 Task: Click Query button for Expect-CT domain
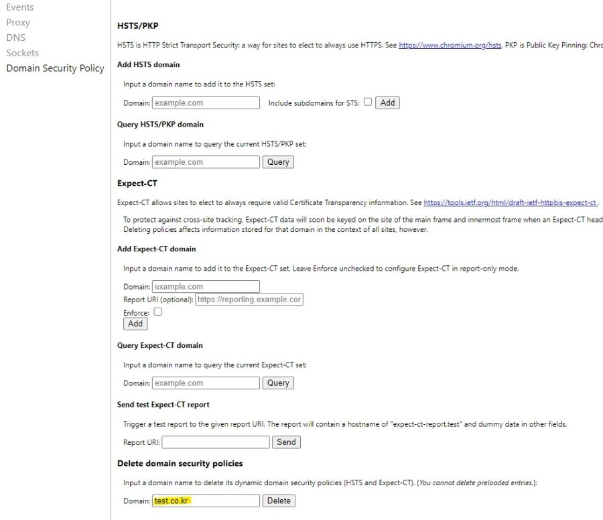278,383
